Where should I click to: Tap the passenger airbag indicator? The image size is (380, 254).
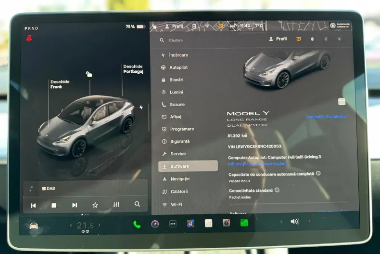[340, 26]
